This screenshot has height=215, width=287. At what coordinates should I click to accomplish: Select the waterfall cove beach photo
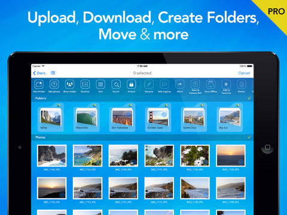pyautogui.click(x=52, y=156)
